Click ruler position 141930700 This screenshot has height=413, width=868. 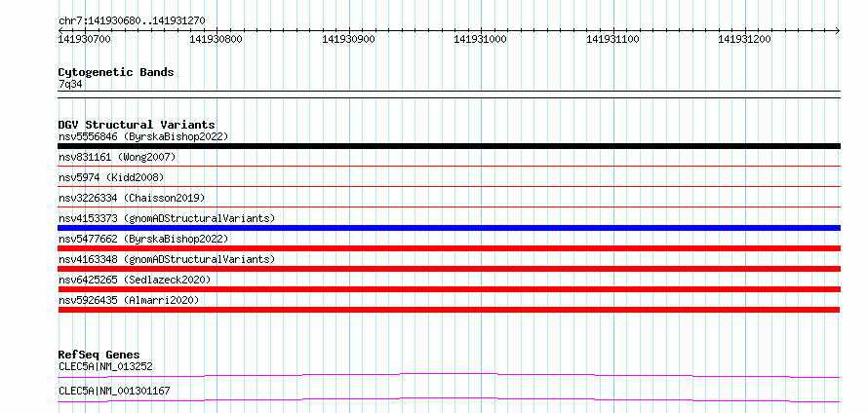click(x=85, y=39)
